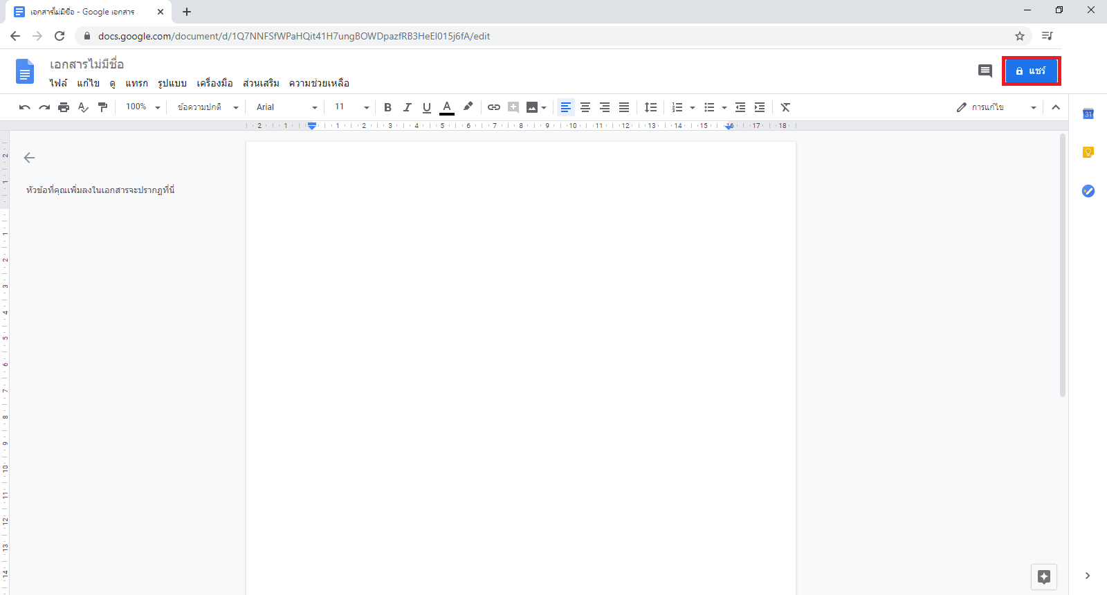Screen dimensions: 1107x595
Task: Bookmark this page with the star icon
Action: (x=1020, y=36)
